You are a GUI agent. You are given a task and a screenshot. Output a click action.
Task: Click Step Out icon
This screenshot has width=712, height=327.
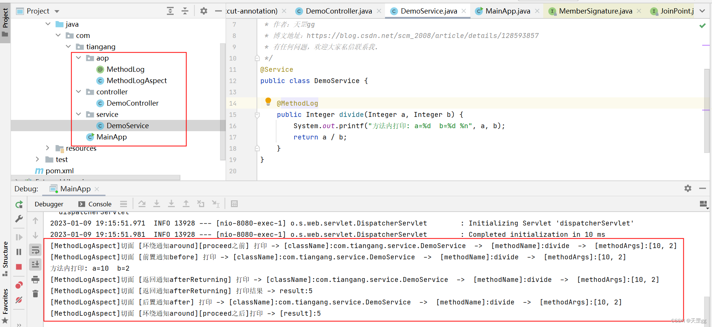coord(186,204)
